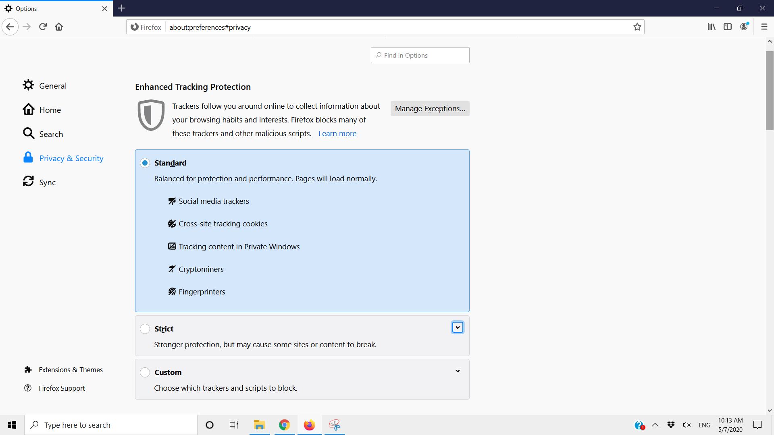The width and height of the screenshot is (774, 435).
Task: Expand the Custom option details
Action: (458, 371)
